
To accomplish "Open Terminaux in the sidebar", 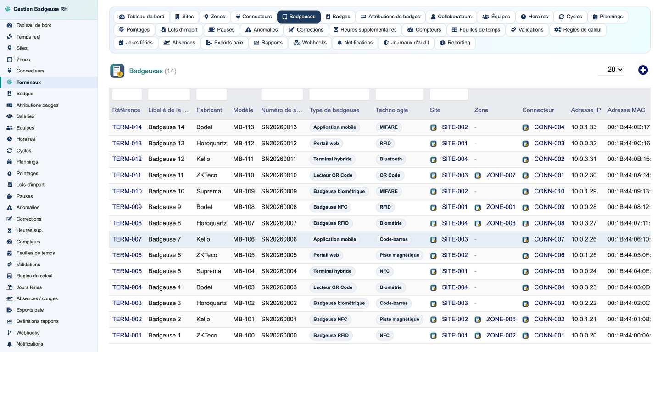I will point(28,82).
